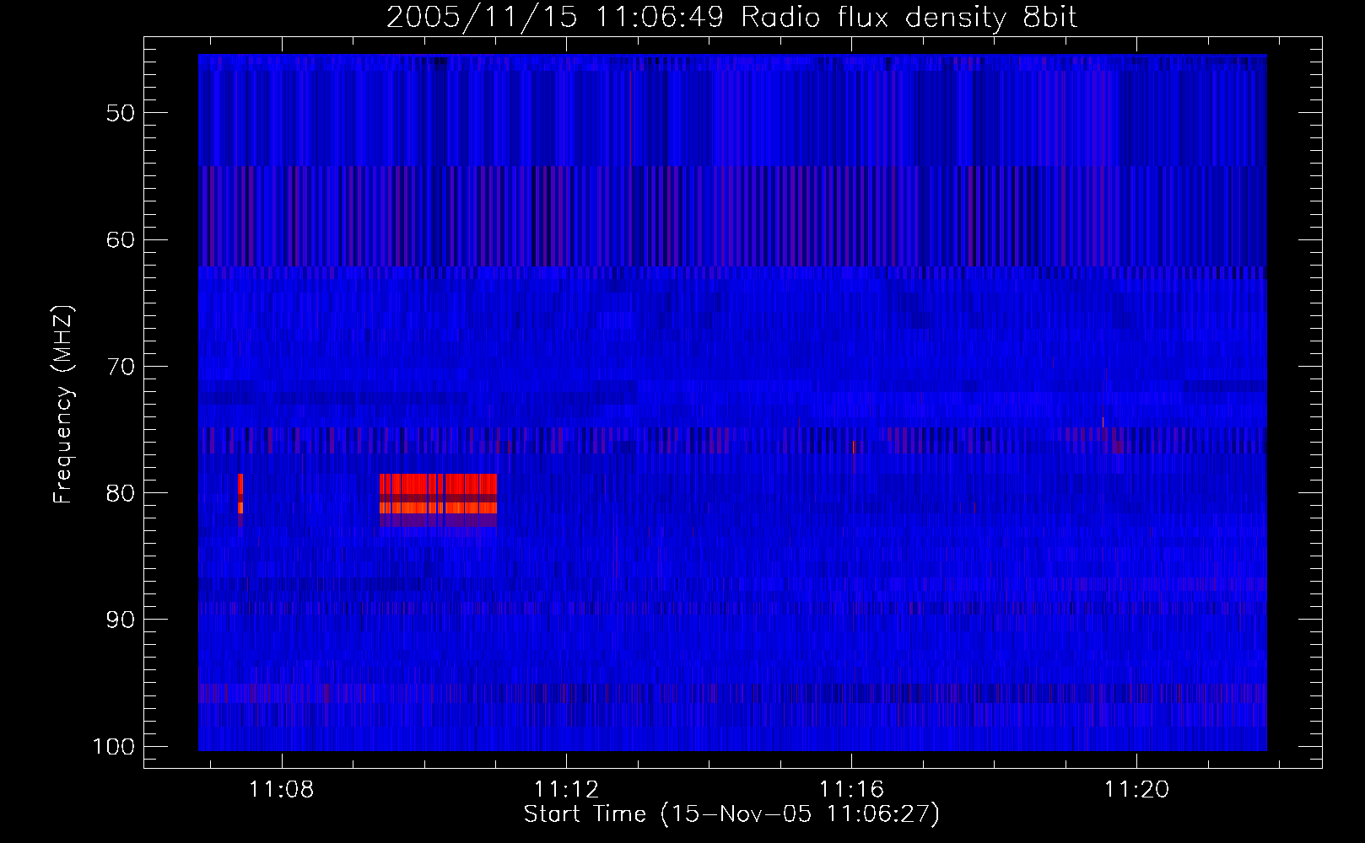The width and height of the screenshot is (1365, 843).
Task: Click the plot title '2005/11/15 11:06:49 Radio flux density 8bit'
Action: 731,17
